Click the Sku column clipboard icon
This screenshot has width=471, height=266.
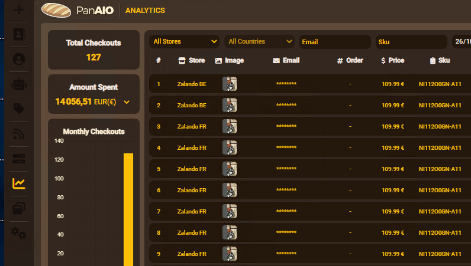433,61
